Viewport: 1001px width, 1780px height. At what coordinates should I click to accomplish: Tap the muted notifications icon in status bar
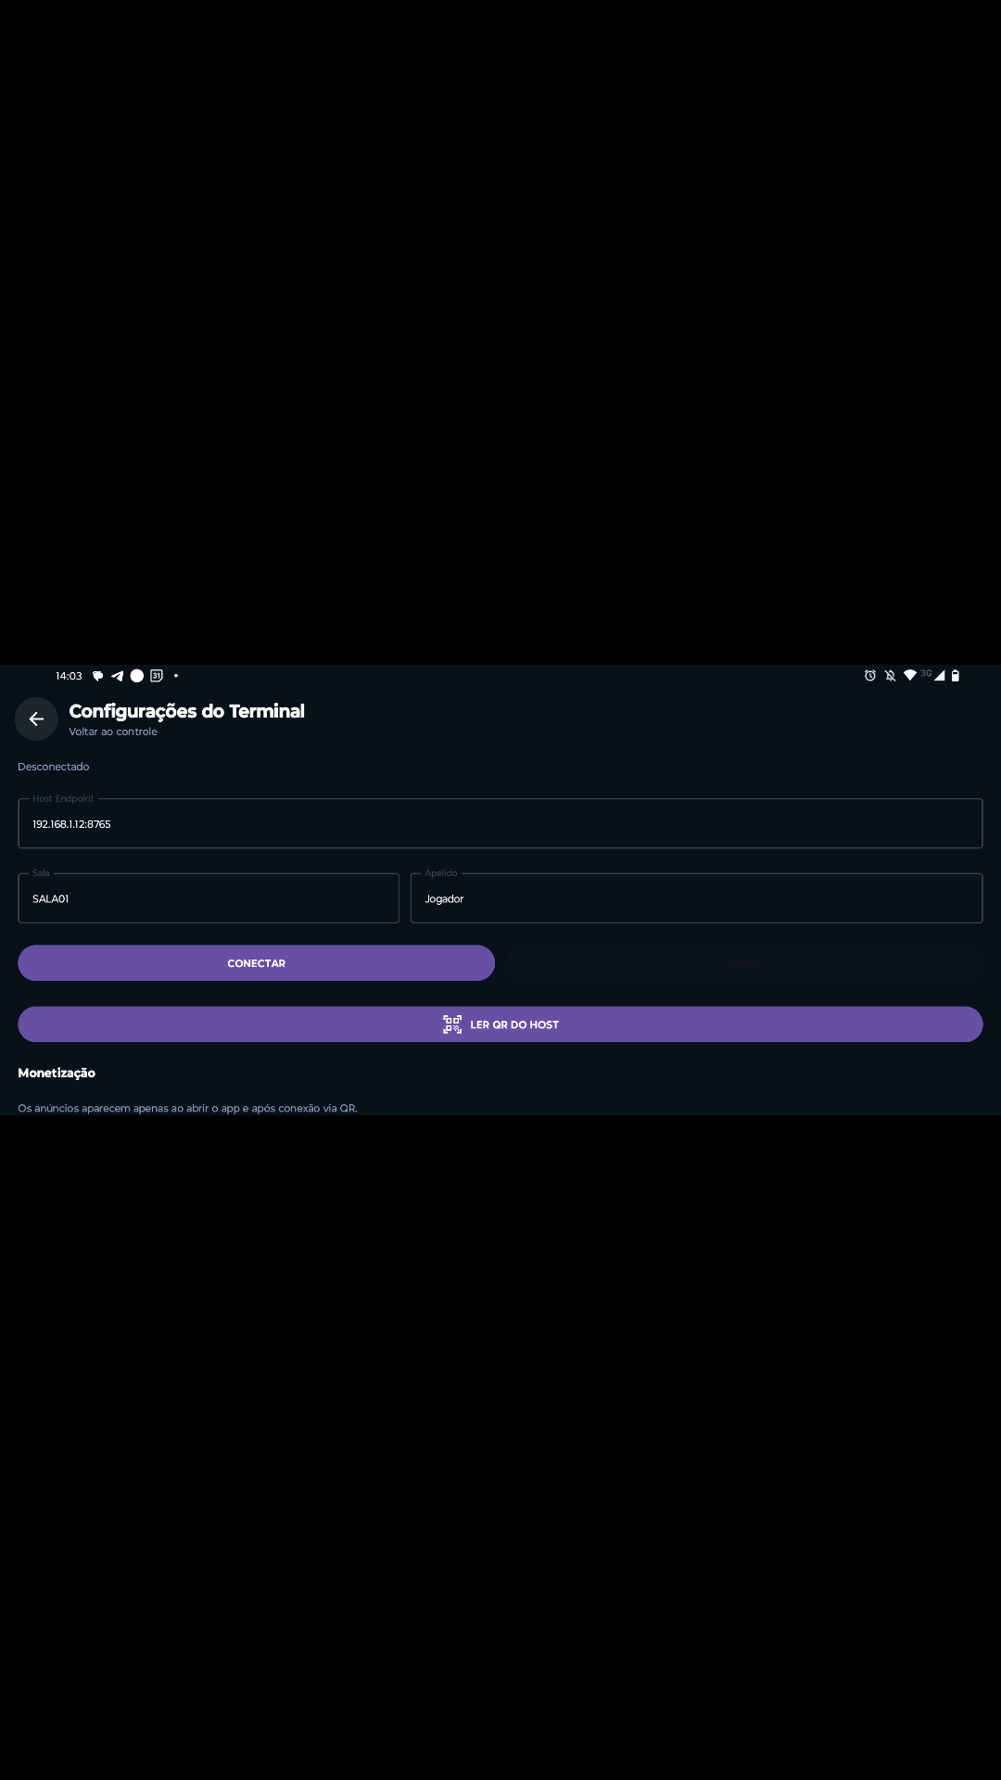click(x=890, y=676)
